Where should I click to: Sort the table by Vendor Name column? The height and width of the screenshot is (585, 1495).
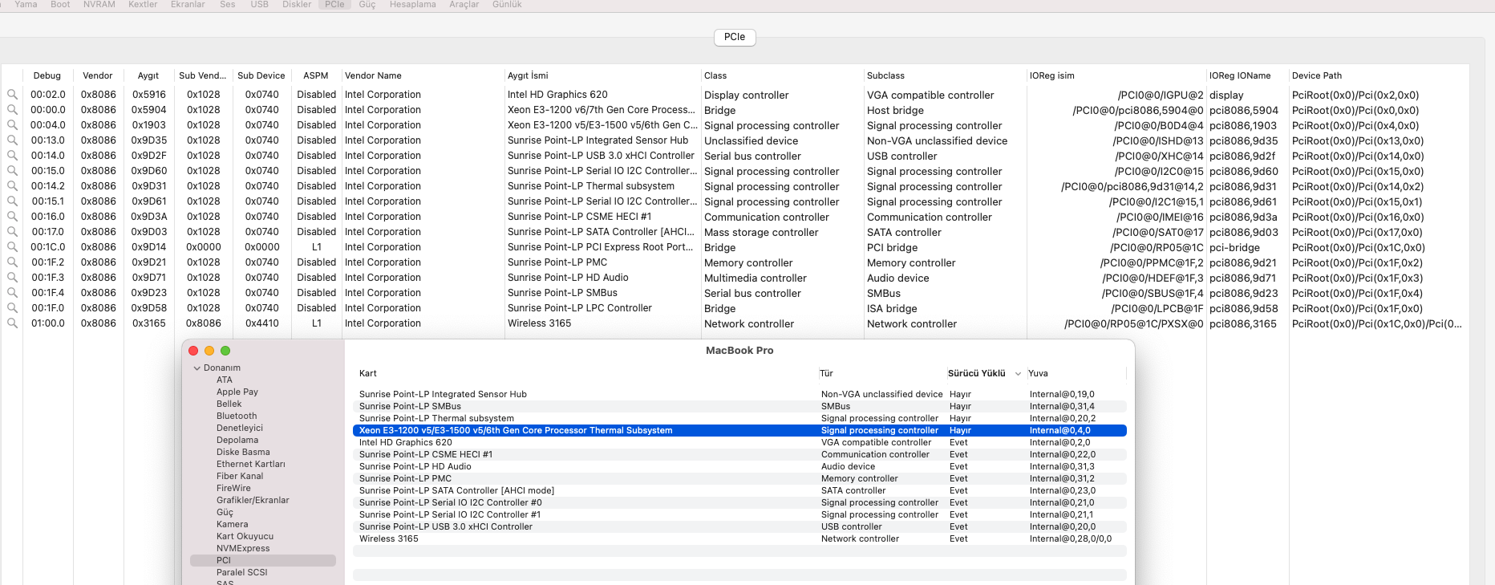coord(373,76)
